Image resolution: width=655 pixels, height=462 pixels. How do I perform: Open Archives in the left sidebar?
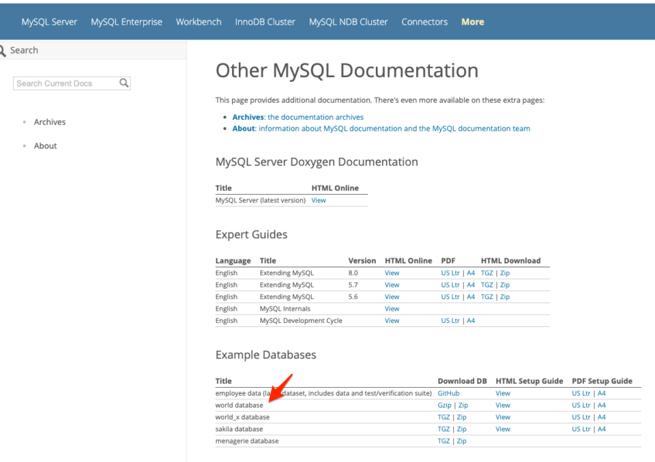[x=50, y=122]
